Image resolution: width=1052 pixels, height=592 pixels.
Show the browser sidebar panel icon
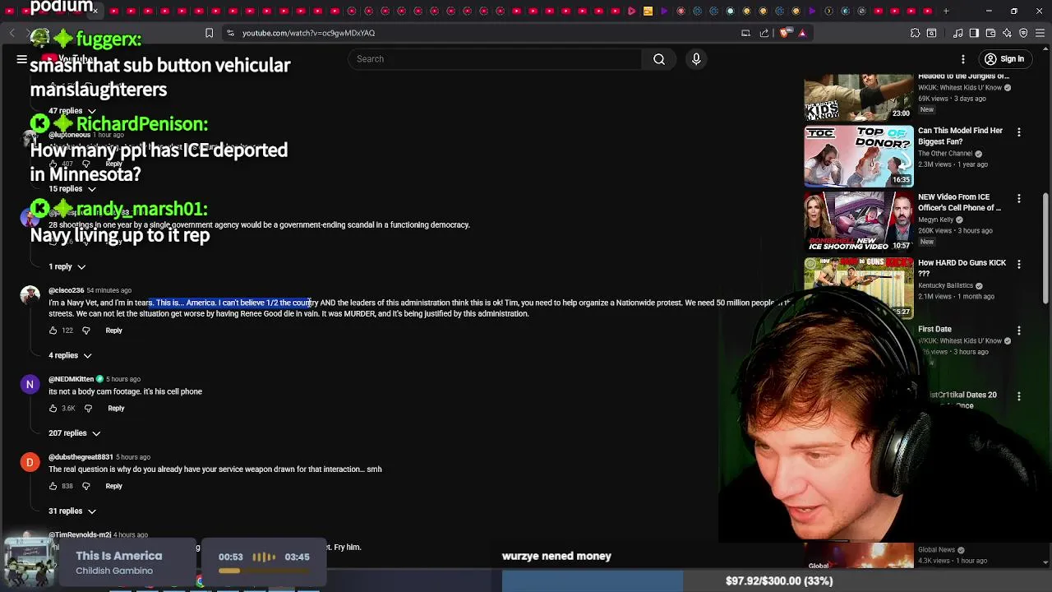click(974, 33)
